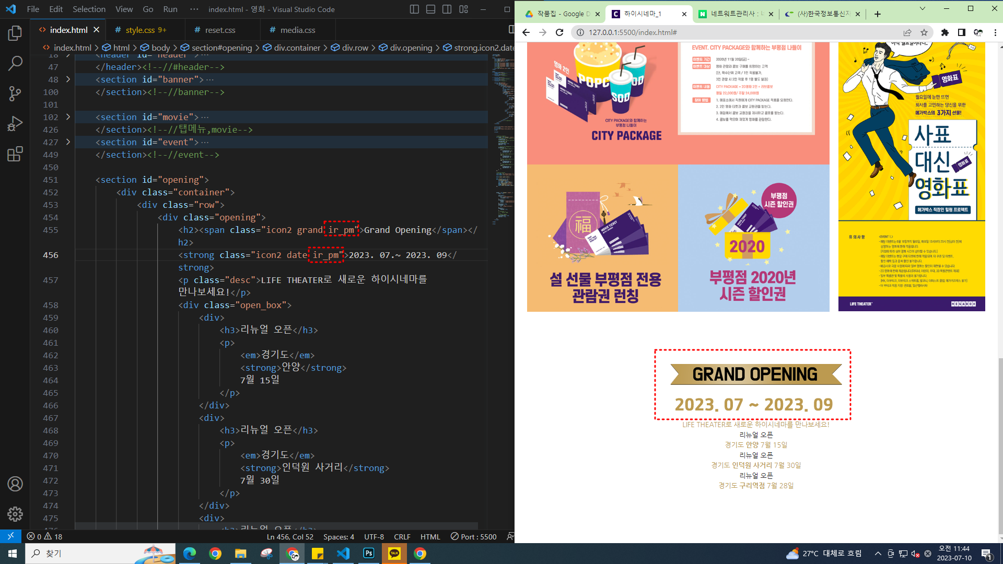Screen dimensions: 1003x564
Task: Open the Search view in activity bar
Action: click(15, 64)
